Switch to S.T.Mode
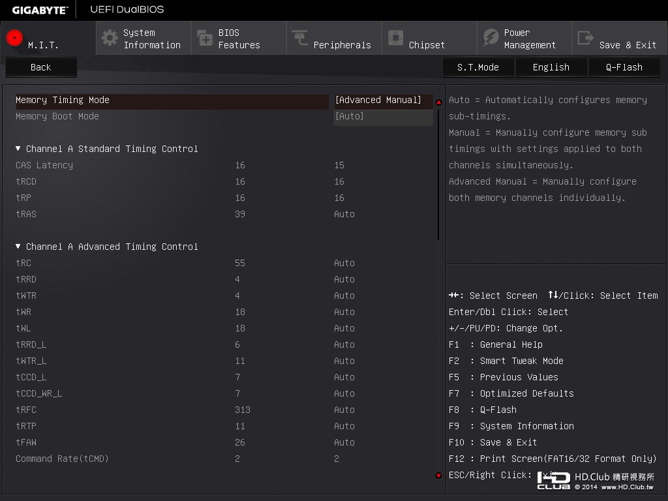 (x=478, y=67)
